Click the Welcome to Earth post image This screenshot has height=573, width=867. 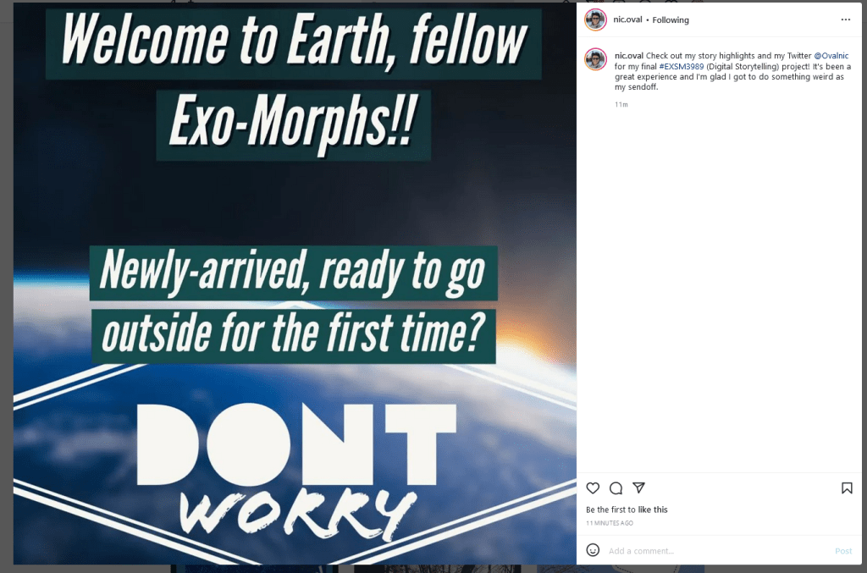[295, 284]
